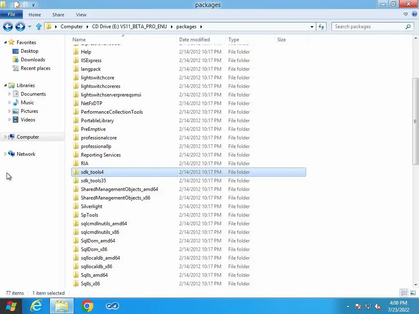
Task: Click the sqlcmdlnutils_x86 folder name
Action: [100, 232]
